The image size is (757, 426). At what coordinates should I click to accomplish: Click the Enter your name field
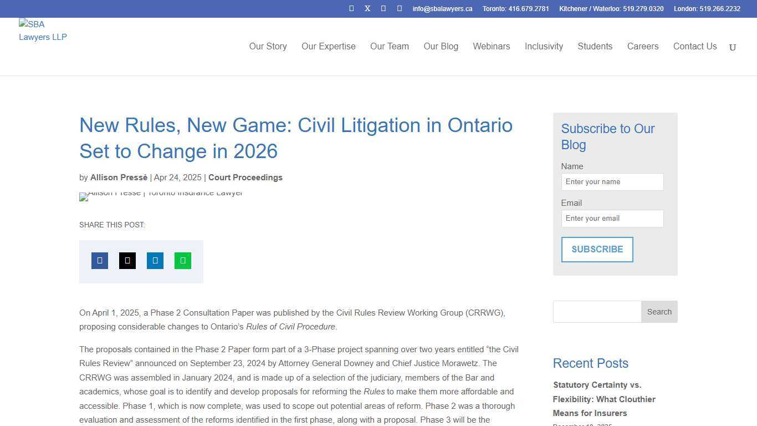(612, 181)
